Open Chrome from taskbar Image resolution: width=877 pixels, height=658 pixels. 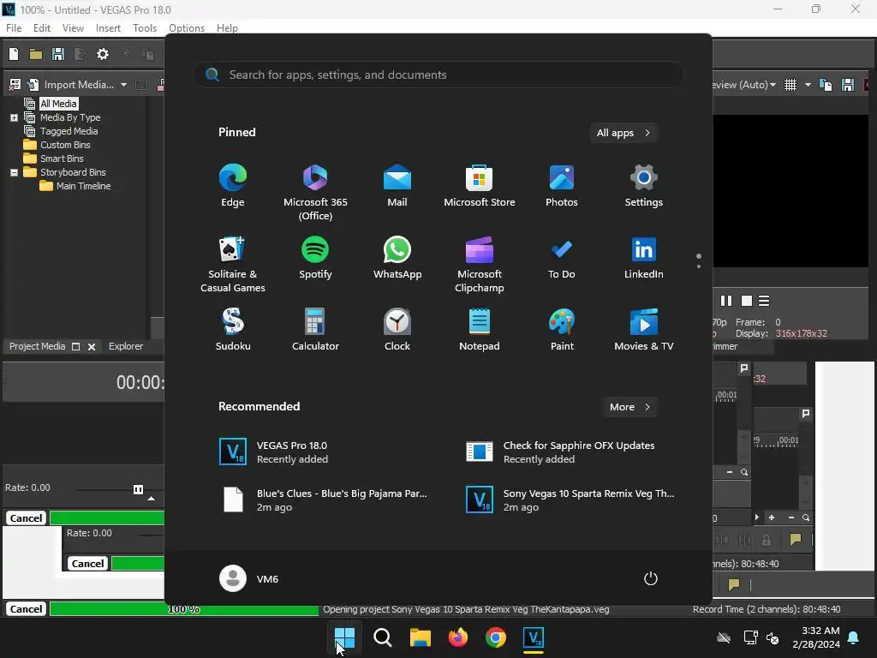[x=496, y=637]
